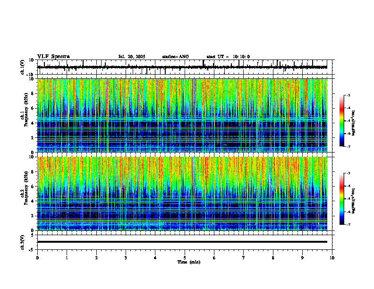The width and height of the screenshot is (374, 289).
Task: Click the time axis tick label "2"
Action: click(x=96, y=258)
